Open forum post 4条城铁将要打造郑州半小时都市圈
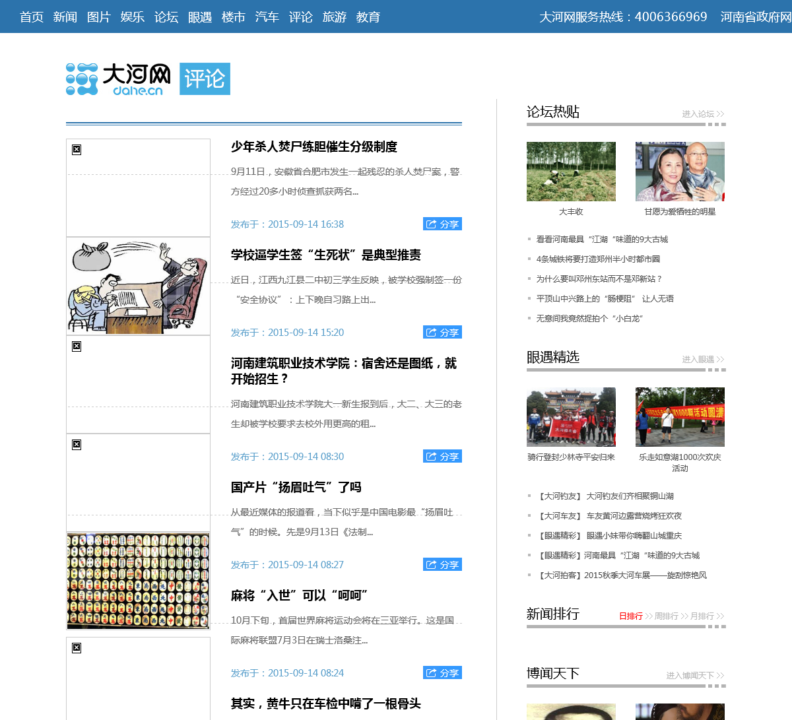Screen dimensions: 792x720 (x=598, y=259)
